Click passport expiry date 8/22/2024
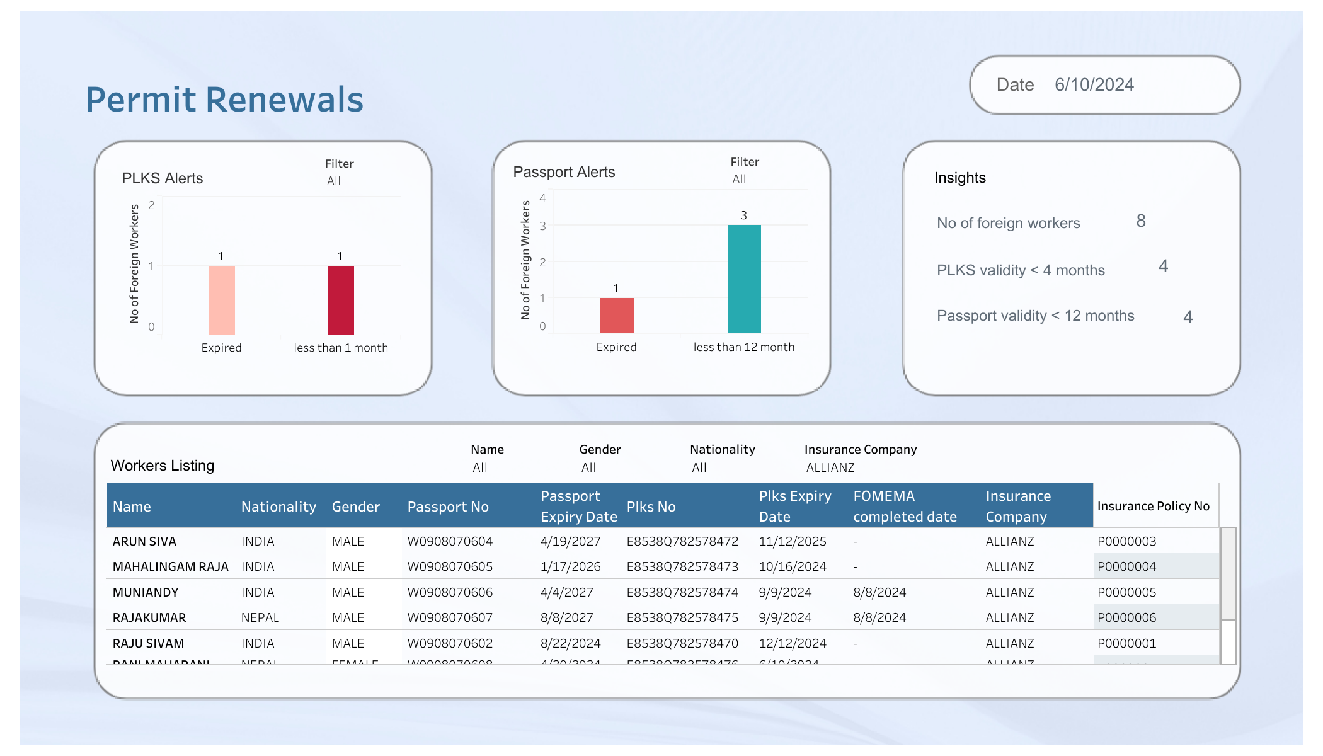The image size is (1323, 756). click(570, 643)
